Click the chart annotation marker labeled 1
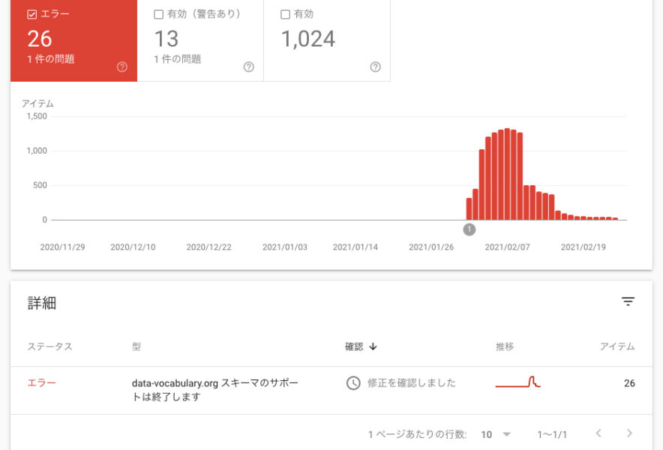Screen dimensions: 663x450 [x=469, y=229]
